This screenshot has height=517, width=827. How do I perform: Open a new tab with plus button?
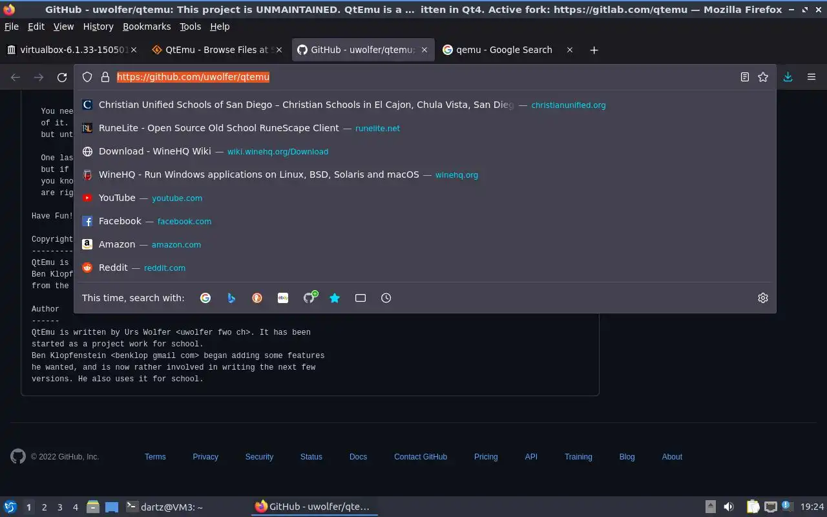click(x=594, y=50)
